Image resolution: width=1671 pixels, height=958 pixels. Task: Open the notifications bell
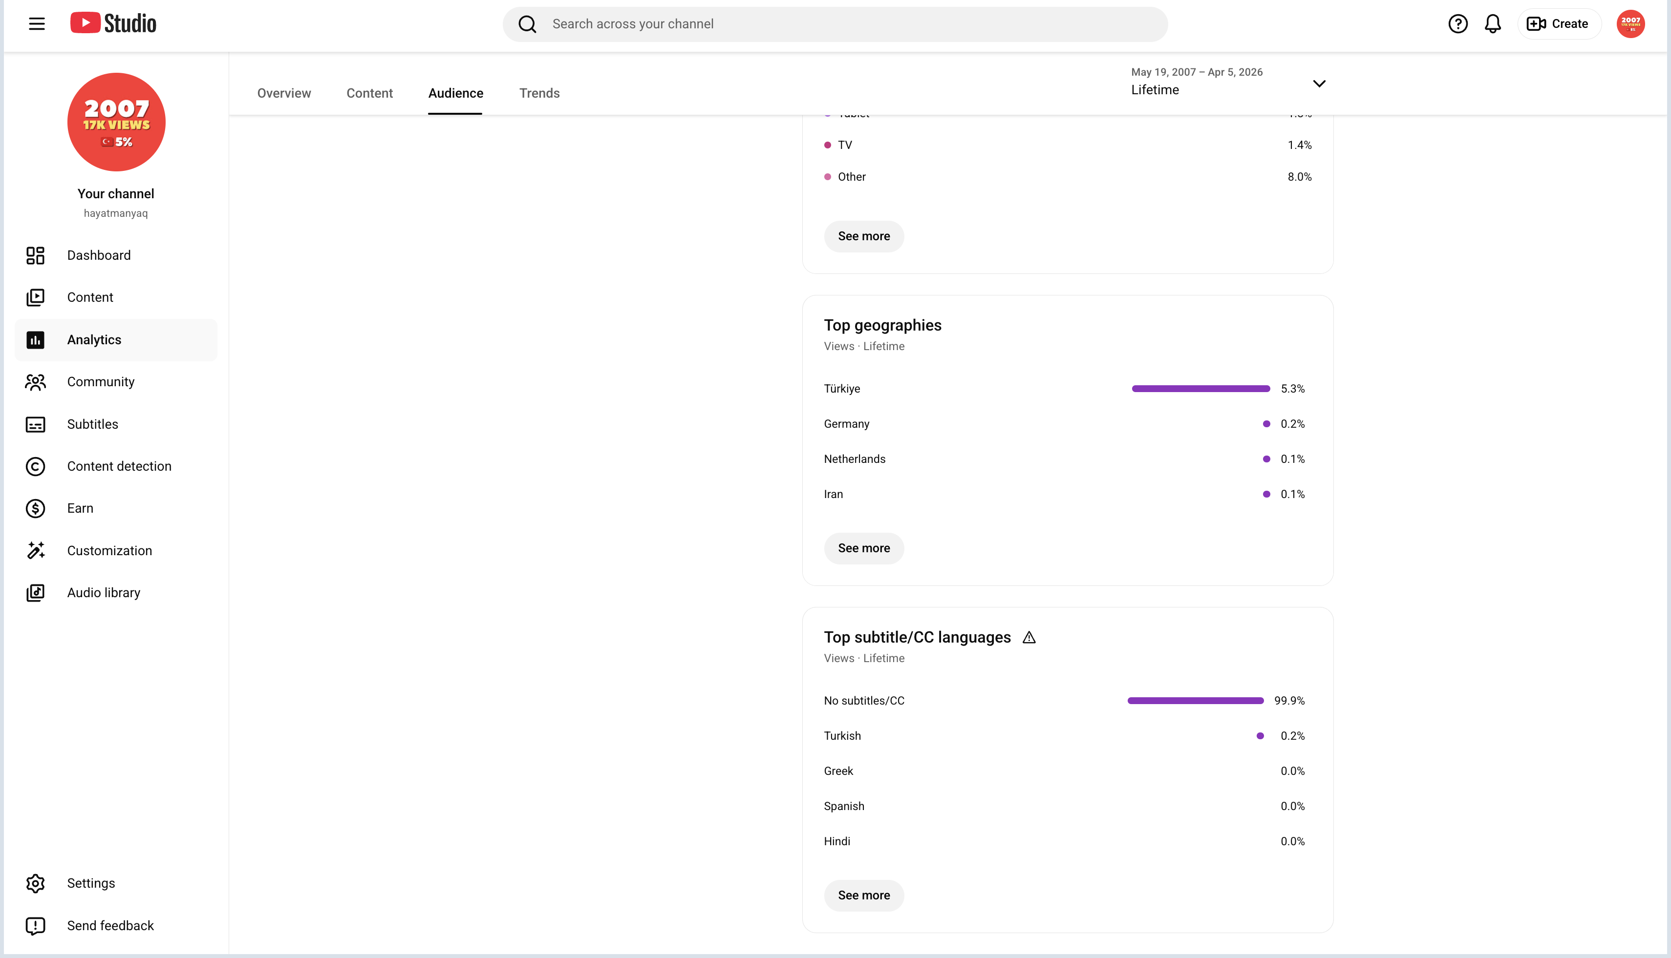coord(1493,24)
